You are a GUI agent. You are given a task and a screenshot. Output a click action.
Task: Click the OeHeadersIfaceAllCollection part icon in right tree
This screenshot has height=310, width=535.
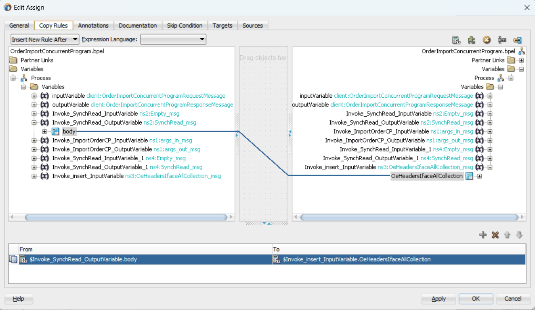pos(470,176)
